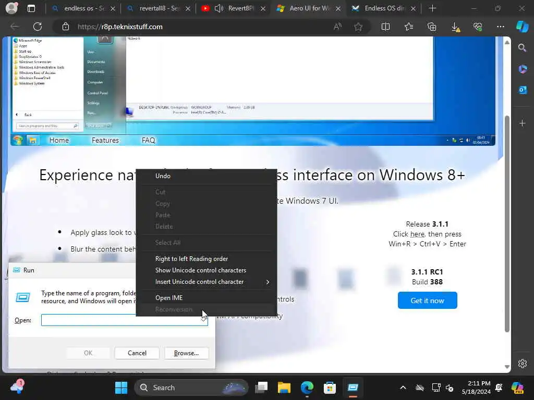Click the '3.1.1 RC1' heading

click(427, 272)
